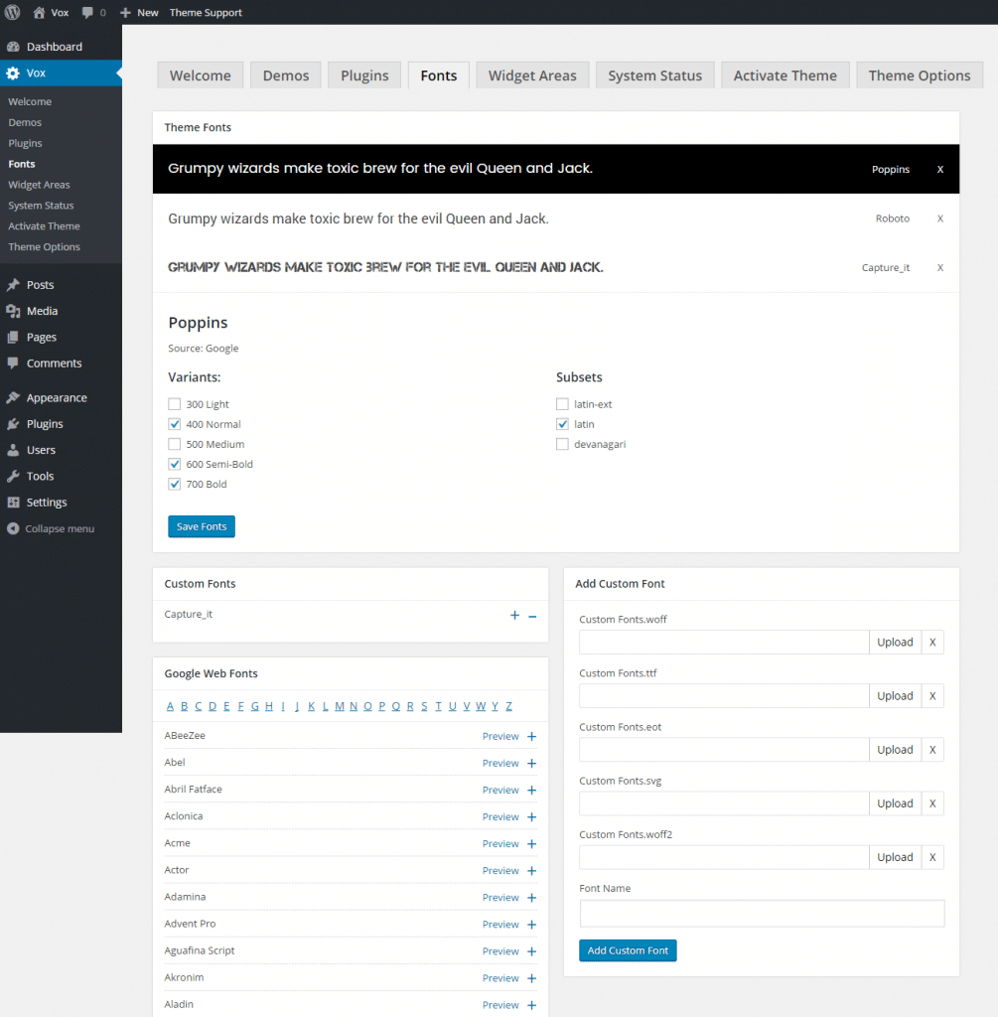Enable the 300 Light variant checkbox
Screen dimensions: 998x1017
point(175,404)
